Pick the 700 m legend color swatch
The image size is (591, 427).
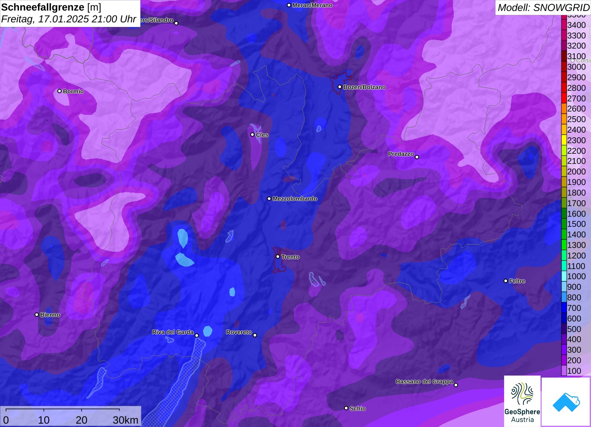564,308
